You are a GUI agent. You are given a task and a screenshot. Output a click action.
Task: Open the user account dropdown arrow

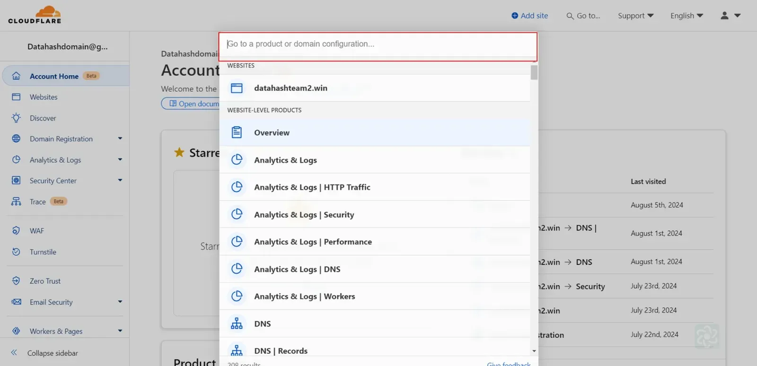click(x=737, y=16)
